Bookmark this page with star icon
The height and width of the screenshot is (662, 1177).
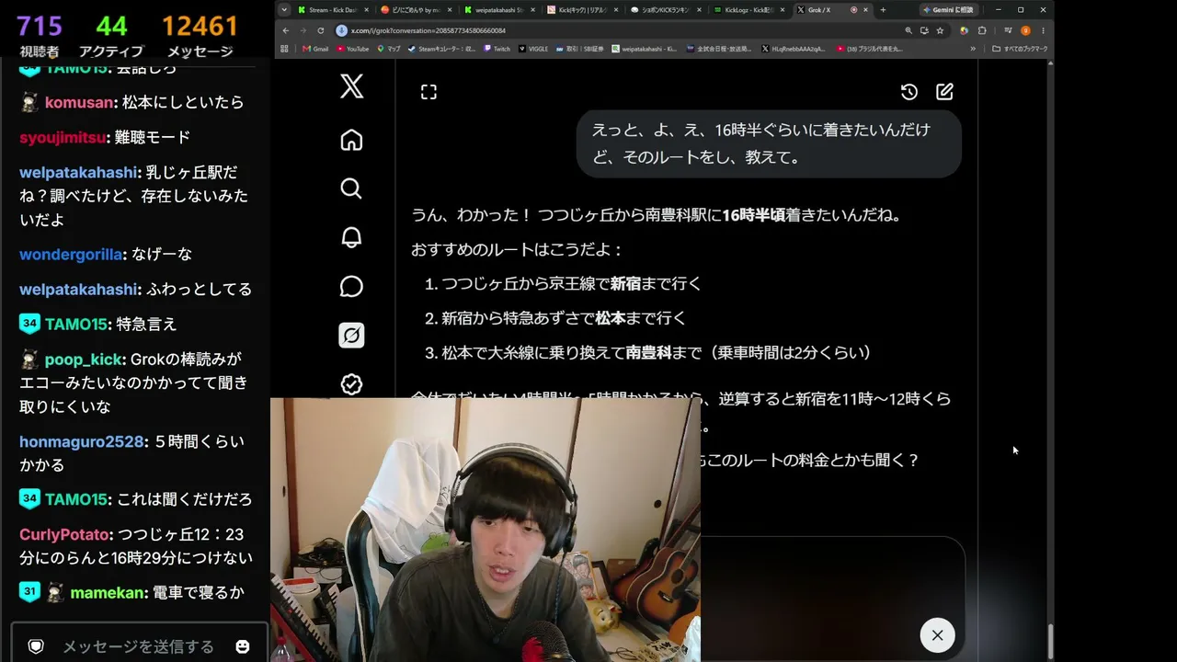click(940, 30)
